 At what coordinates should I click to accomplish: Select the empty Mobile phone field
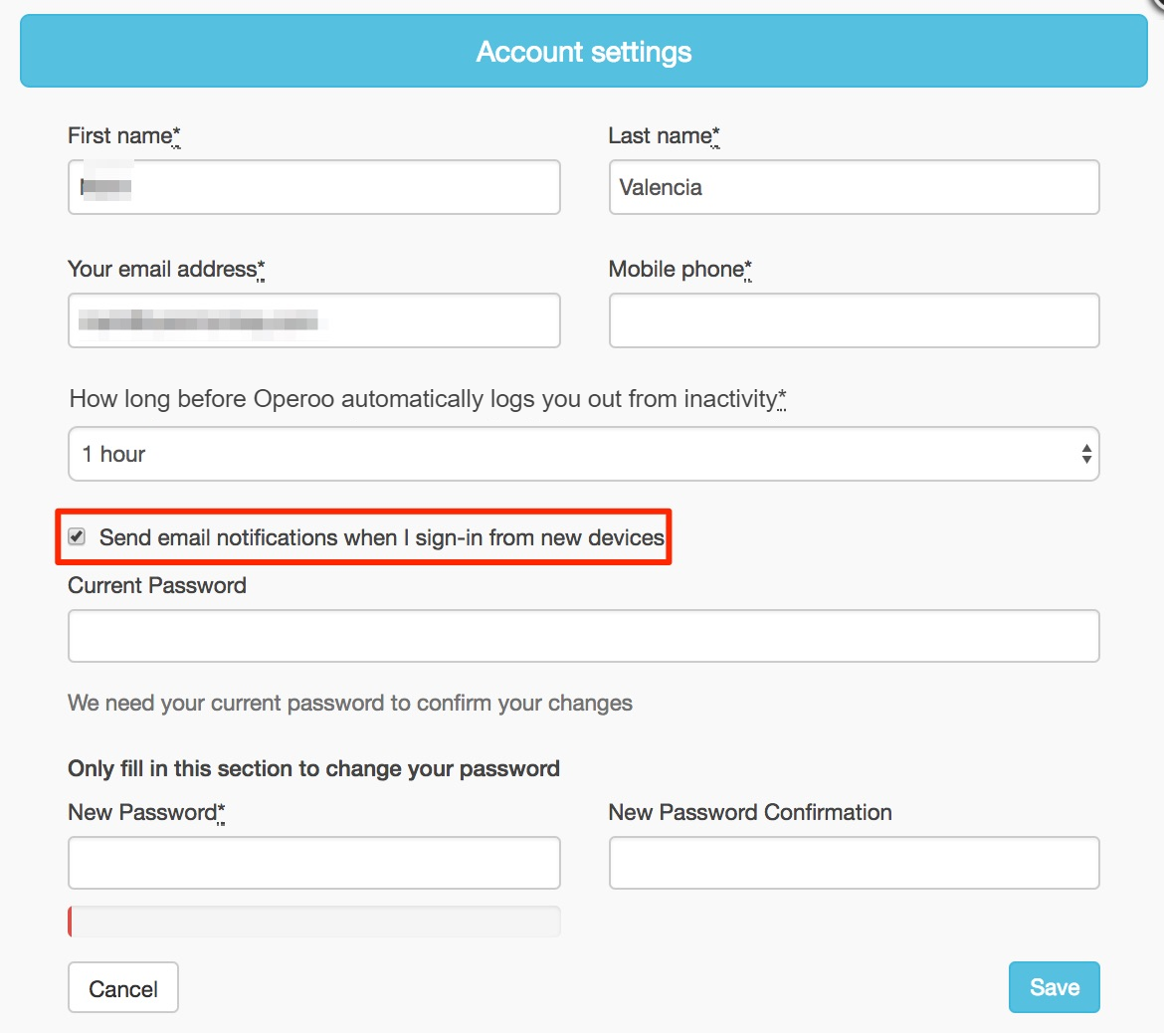[x=854, y=320]
